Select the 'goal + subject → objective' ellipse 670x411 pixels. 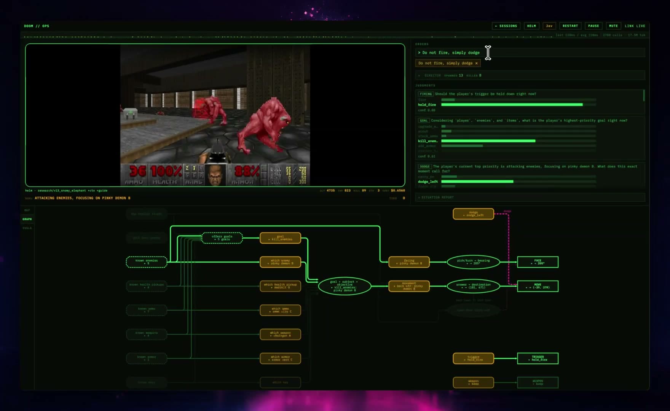tap(345, 286)
